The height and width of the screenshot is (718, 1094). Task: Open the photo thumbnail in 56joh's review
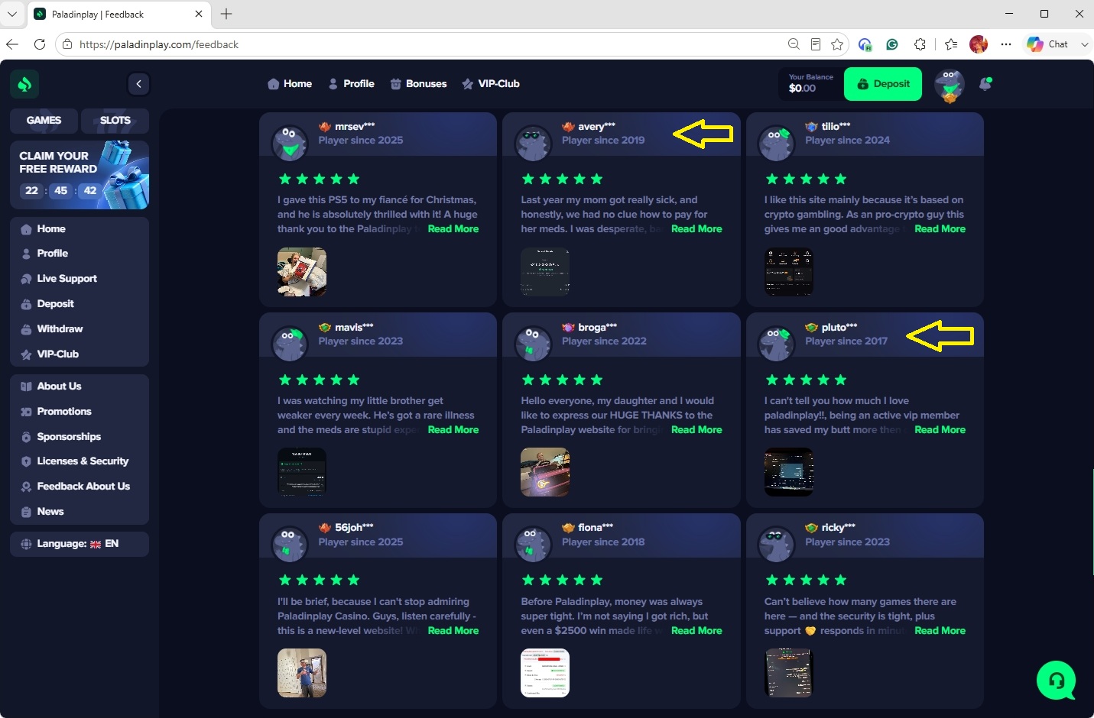click(302, 673)
